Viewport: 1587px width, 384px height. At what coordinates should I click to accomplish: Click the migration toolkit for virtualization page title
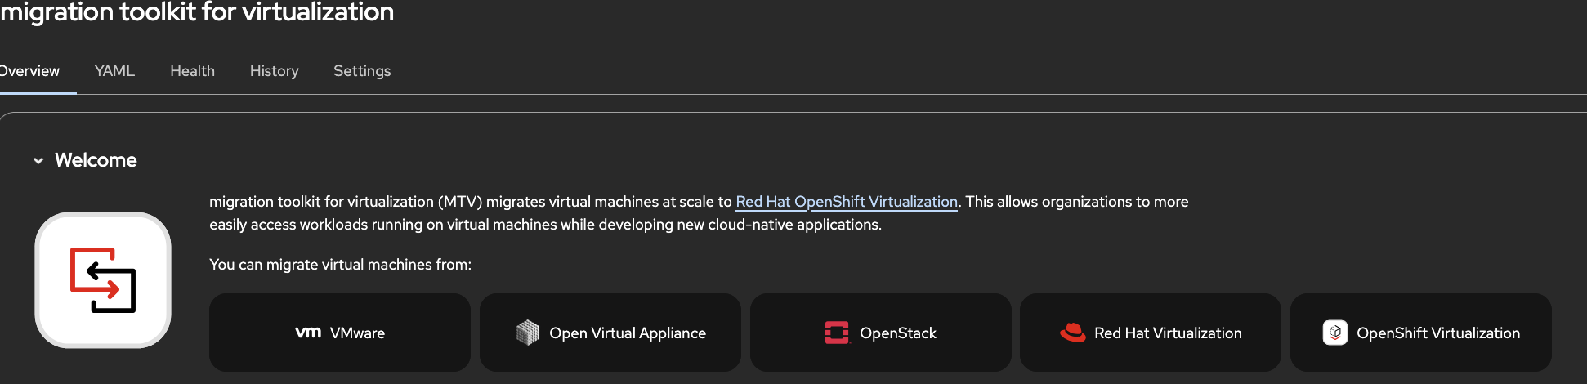coord(197,12)
